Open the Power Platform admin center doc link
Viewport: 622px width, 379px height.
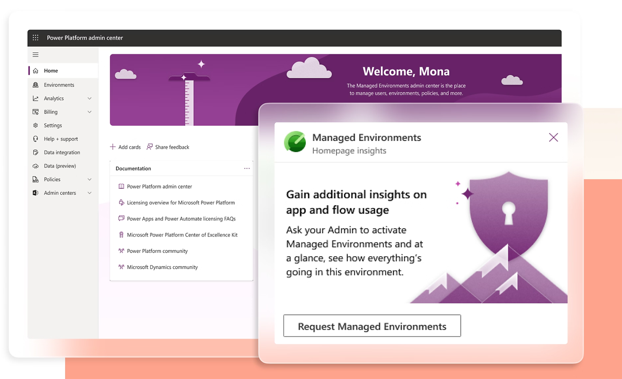click(159, 186)
